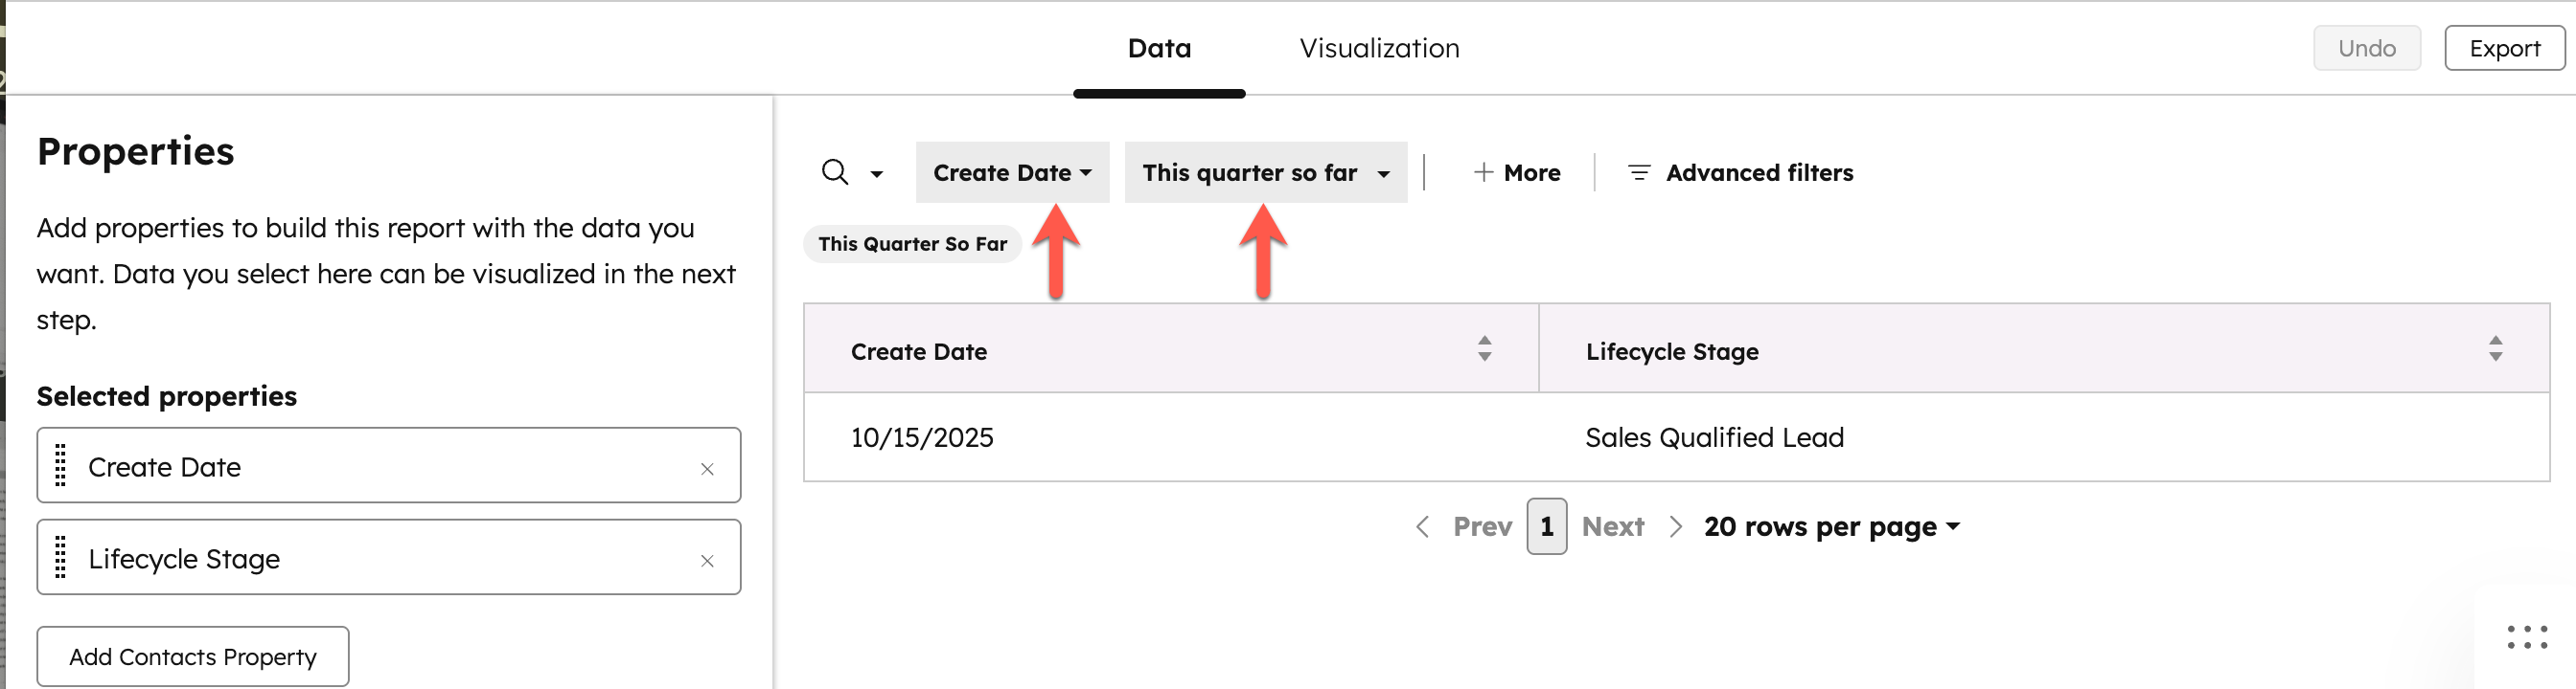This screenshot has height=689, width=2576.
Task: Open the This quarter so far dropdown
Action: (1265, 173)
